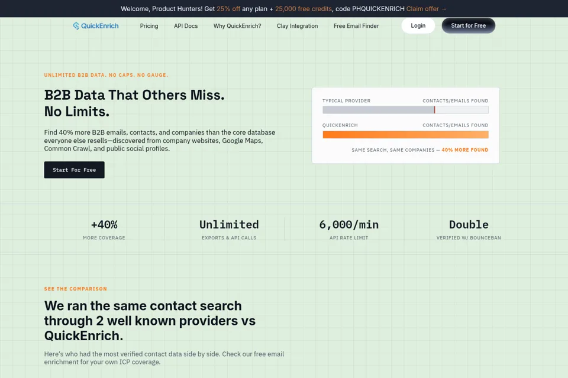Viewport: 568px width, 378px height.
Task: Select the Why QuickEnrich? nav item
Action: pyautogui.click(x=237, y=26)
